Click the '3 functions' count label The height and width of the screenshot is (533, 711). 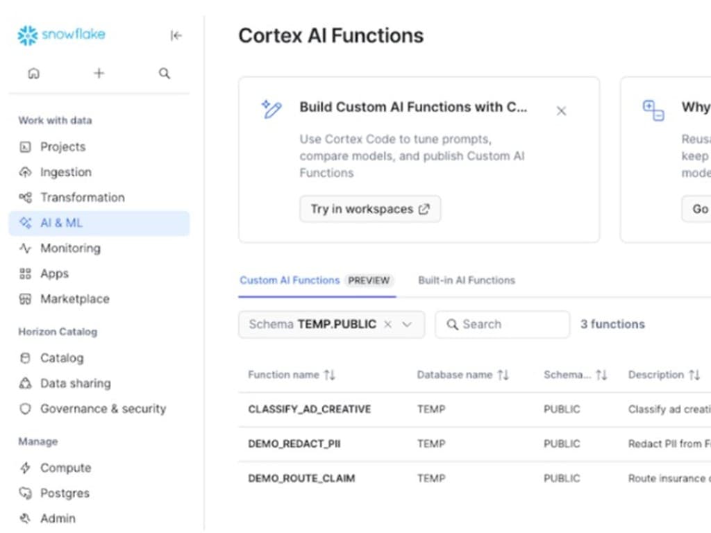(x=612, y=324)
